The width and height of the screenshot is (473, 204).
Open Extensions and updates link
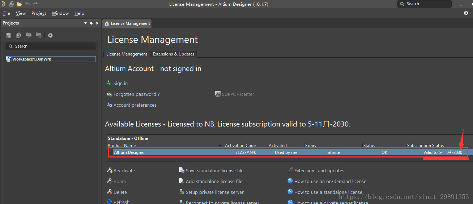319,171
